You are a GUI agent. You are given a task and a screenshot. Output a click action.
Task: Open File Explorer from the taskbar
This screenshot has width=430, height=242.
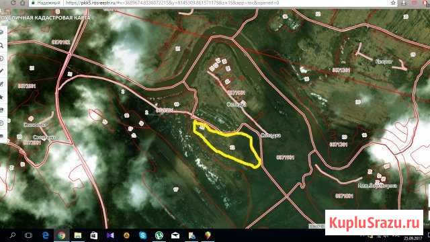[78, 235]
